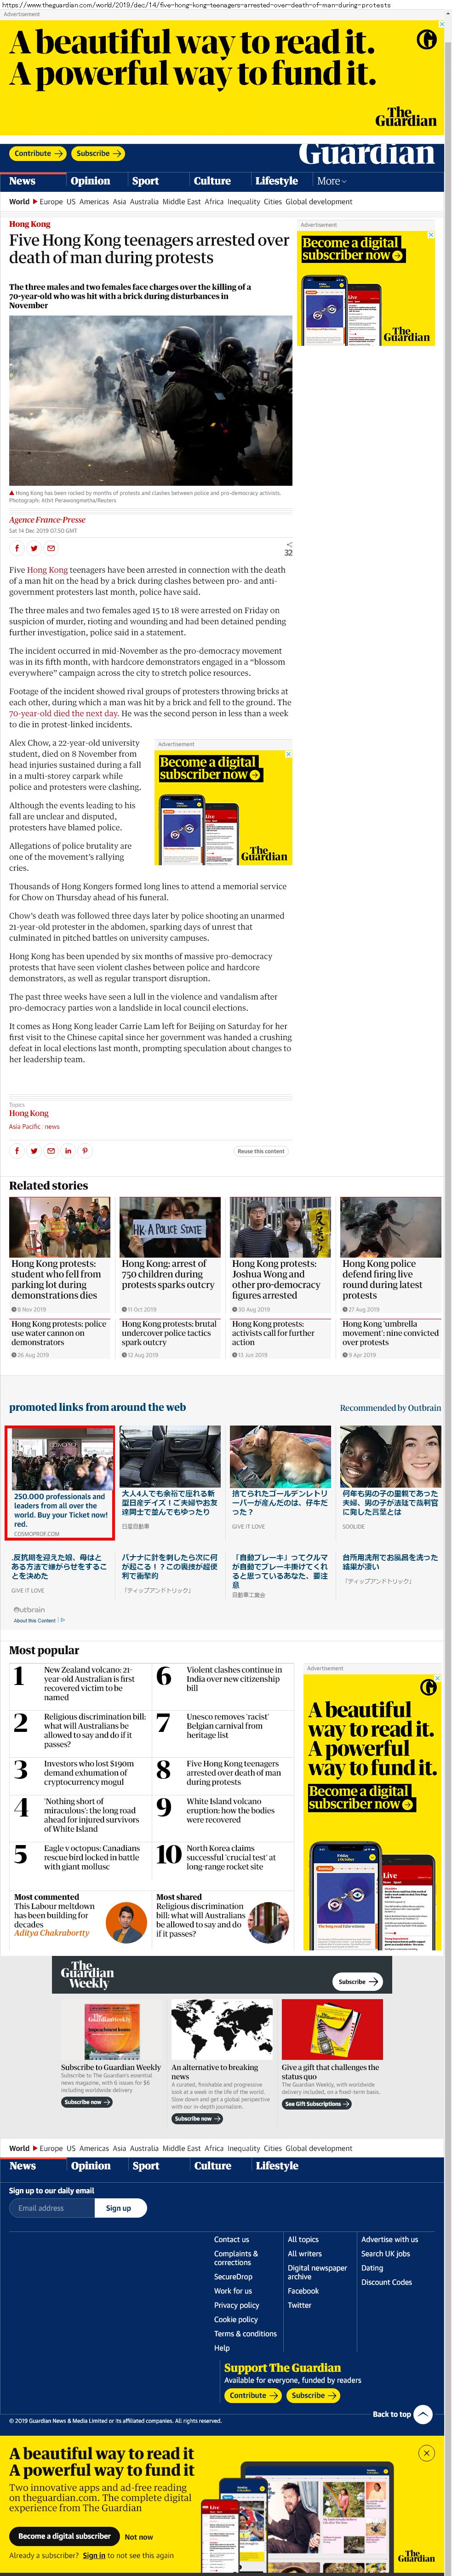Screen dimensions: 452x2576
Task: Share article on Facebook from top share bar
Action: click(17, 548)
